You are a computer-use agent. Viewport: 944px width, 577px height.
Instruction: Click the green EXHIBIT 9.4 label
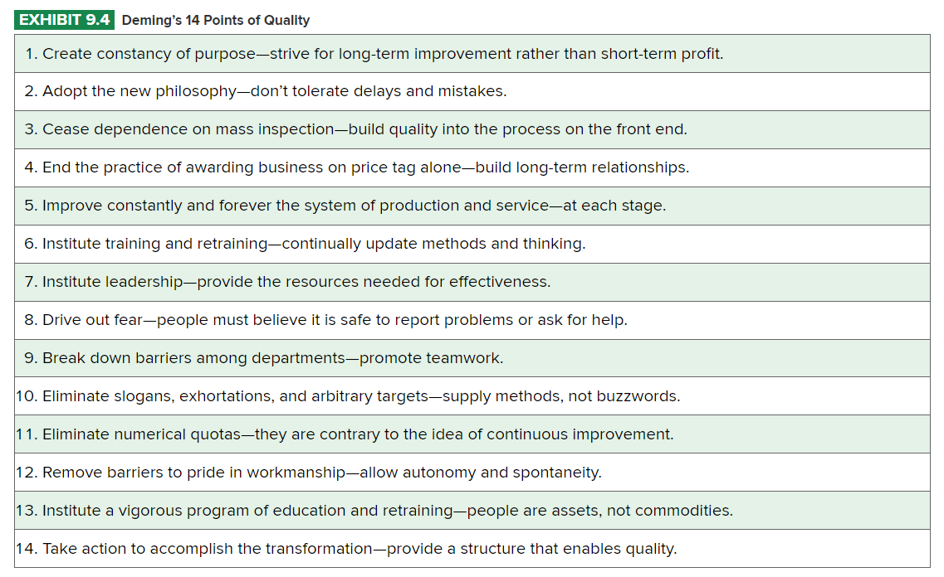click(64, 20)
